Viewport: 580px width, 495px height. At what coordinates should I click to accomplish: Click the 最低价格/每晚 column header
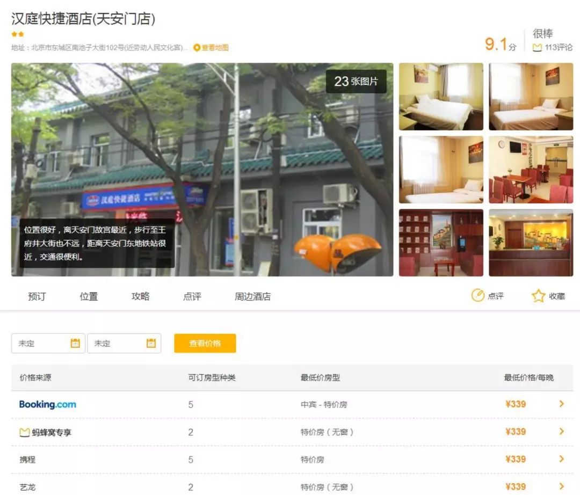point(528,377)
